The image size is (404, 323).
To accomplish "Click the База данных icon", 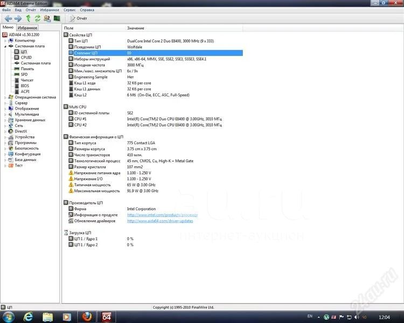I will (11, 160).
